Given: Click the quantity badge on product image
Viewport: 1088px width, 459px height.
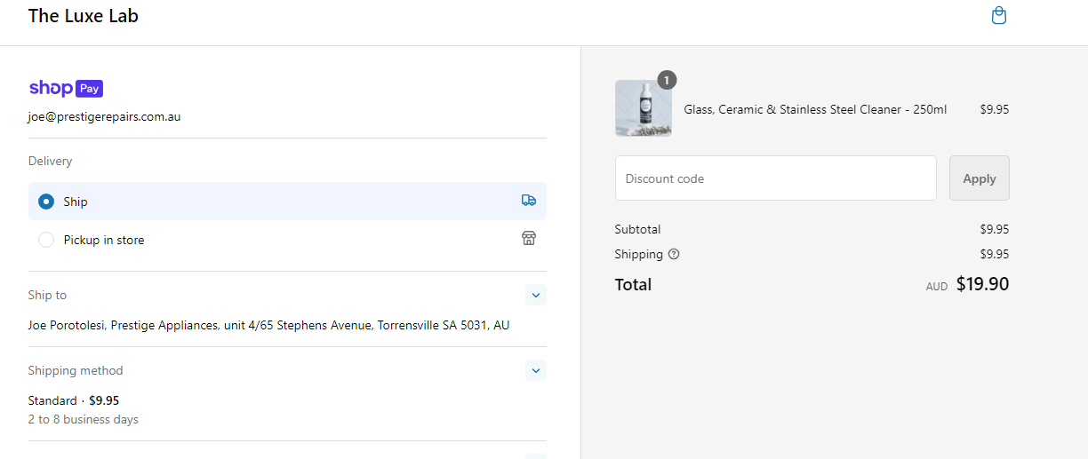Looking at the screenshot, I should pyautogui.click(x=667, y=80).
